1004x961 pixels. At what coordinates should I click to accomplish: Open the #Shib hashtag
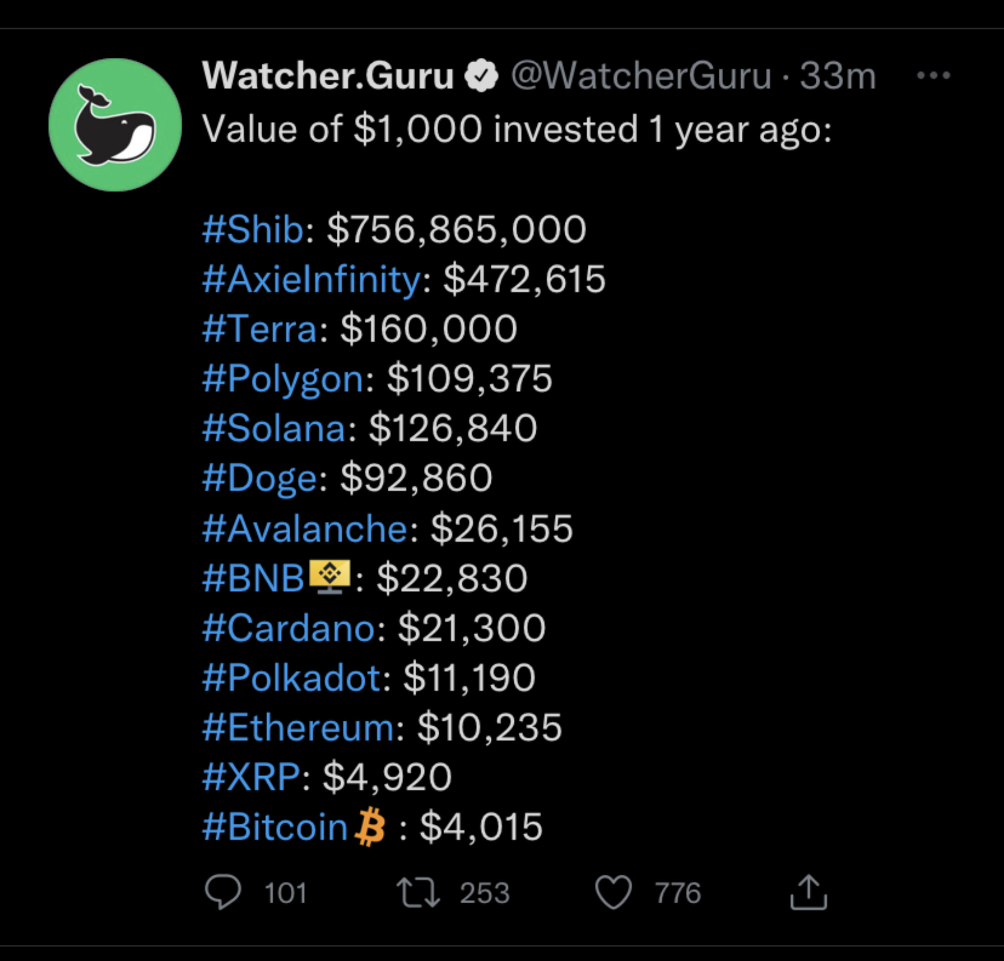click(253, 229)
